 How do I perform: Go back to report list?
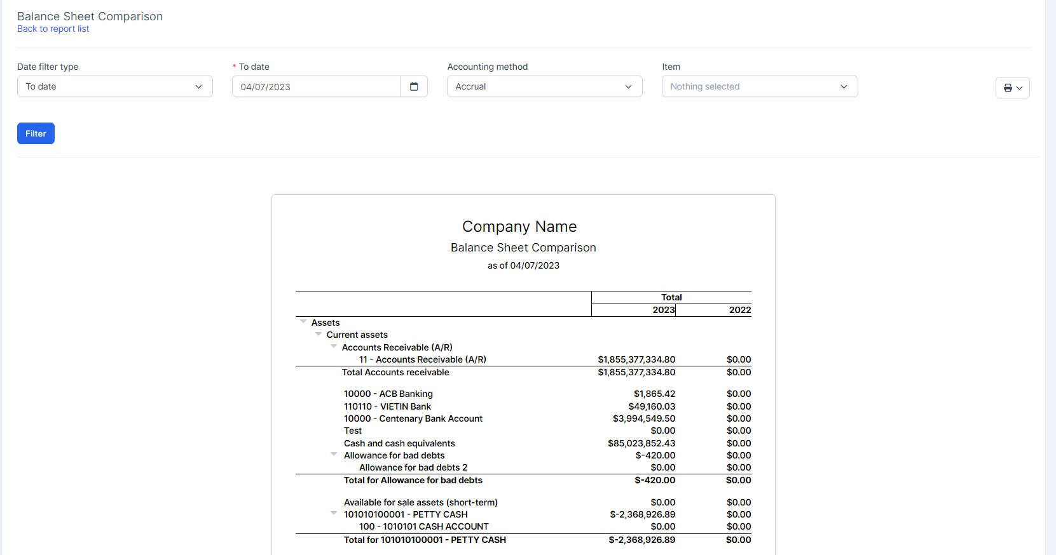(x=53, y=29)
